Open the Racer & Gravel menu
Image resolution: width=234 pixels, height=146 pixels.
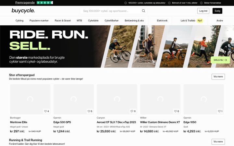point(63,20)
